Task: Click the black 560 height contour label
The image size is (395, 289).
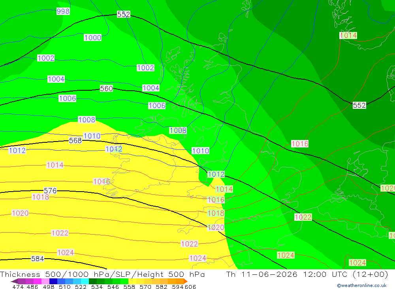Action: tap(106, 88)
